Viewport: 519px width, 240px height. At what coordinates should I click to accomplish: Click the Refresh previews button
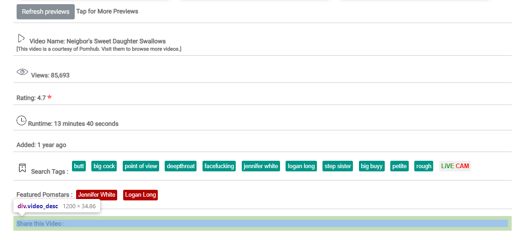point(45,12)
